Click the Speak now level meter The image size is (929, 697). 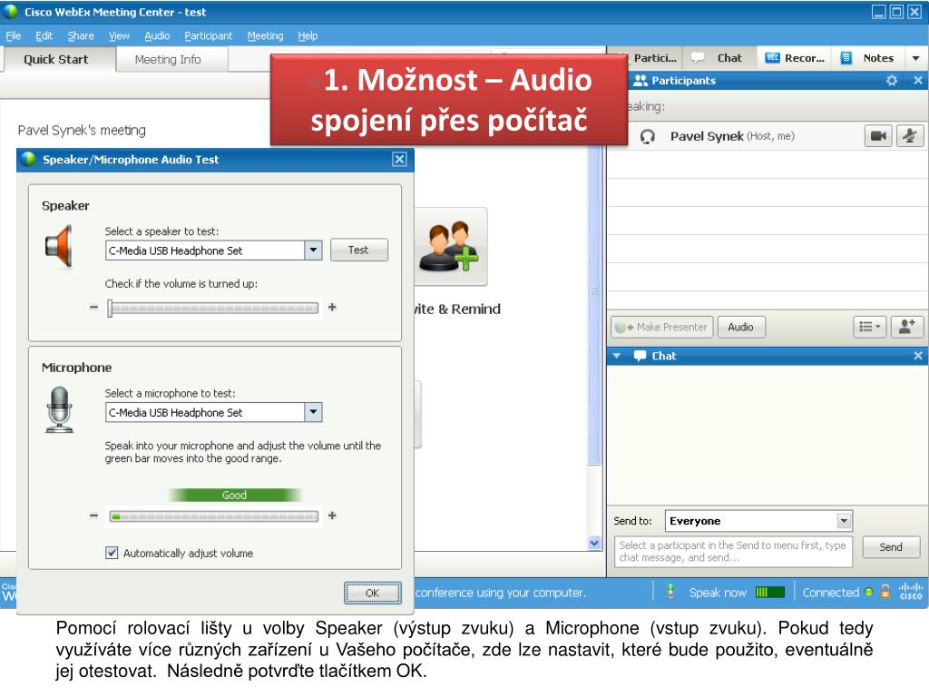coord(769,592)
